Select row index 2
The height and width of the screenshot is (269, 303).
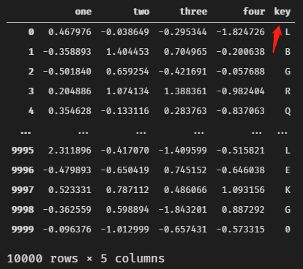pos(31,72)
